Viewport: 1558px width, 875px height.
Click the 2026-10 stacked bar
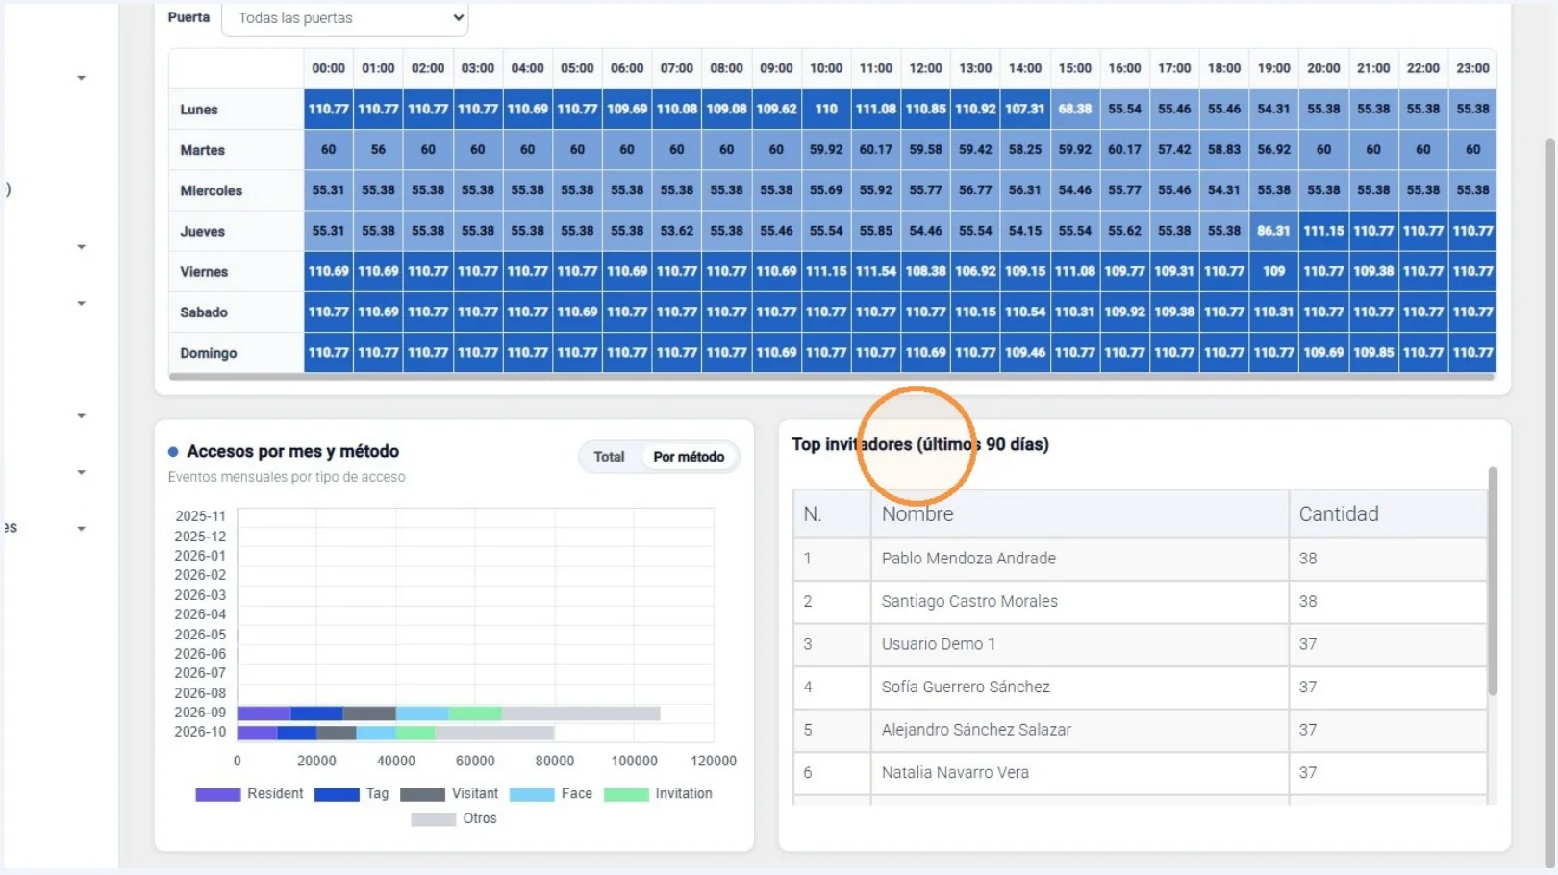click(395, 733)
